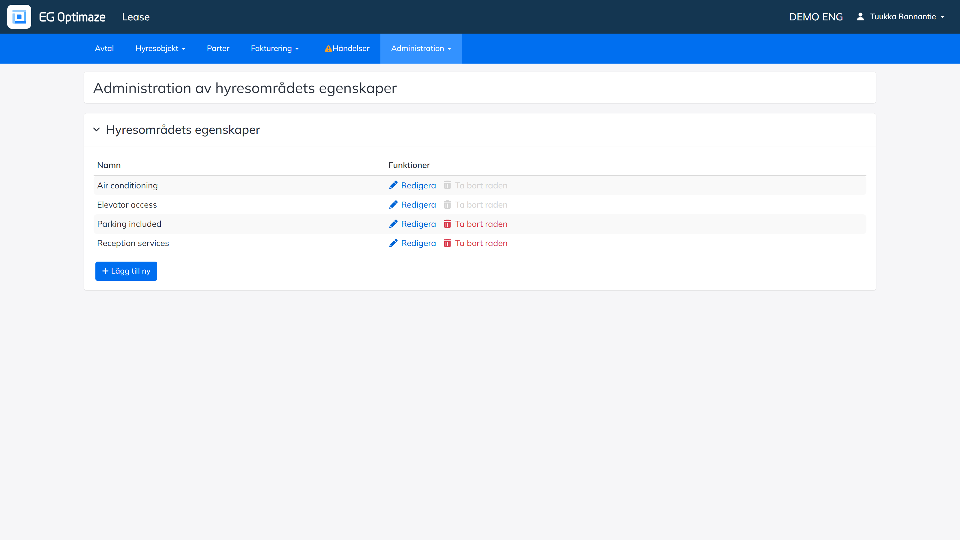Click the pencil icon for Reception services
The height and width of the screenshot is (540, 960).
pyautogui.click(x=393, y=243)
